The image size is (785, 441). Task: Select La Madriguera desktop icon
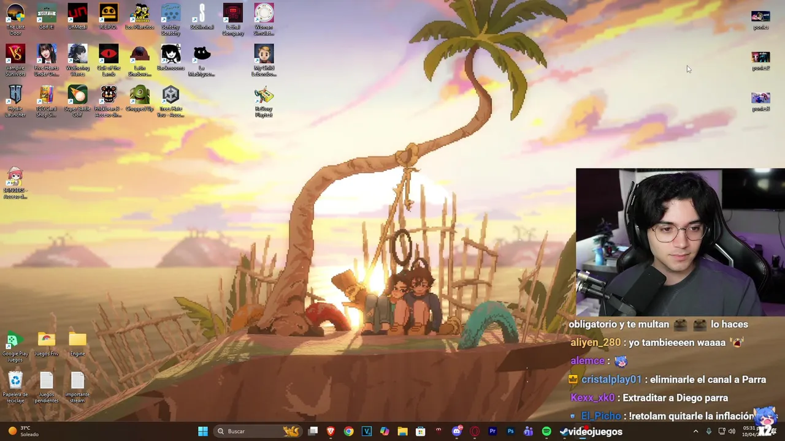(x=202, y=60)
